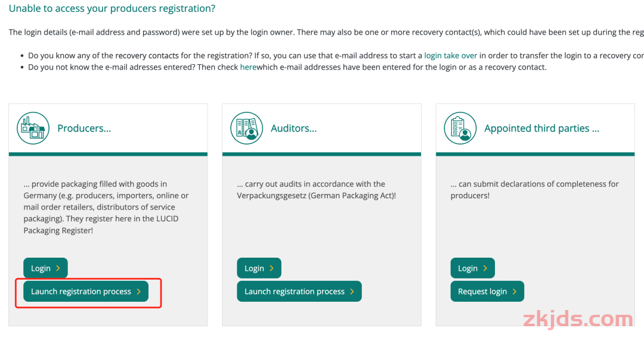644x338 pixels.
Task: Click the Producers... card heading
Action: pyautogui.click(x=84, y=128)
